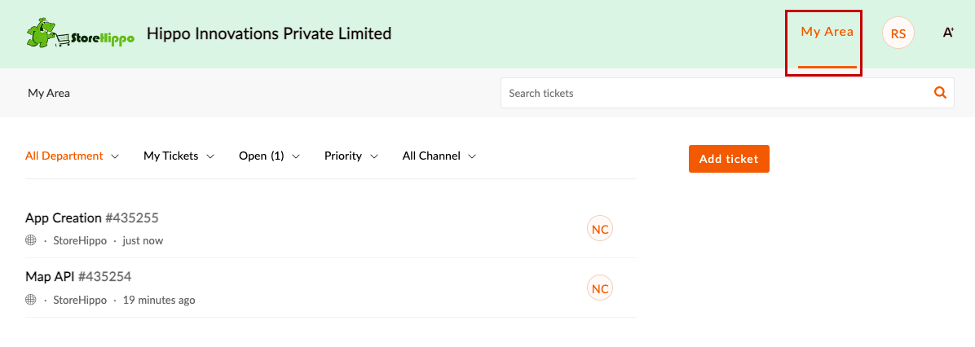Open the App Creation #435255 ticket

[x=92, y=217]
